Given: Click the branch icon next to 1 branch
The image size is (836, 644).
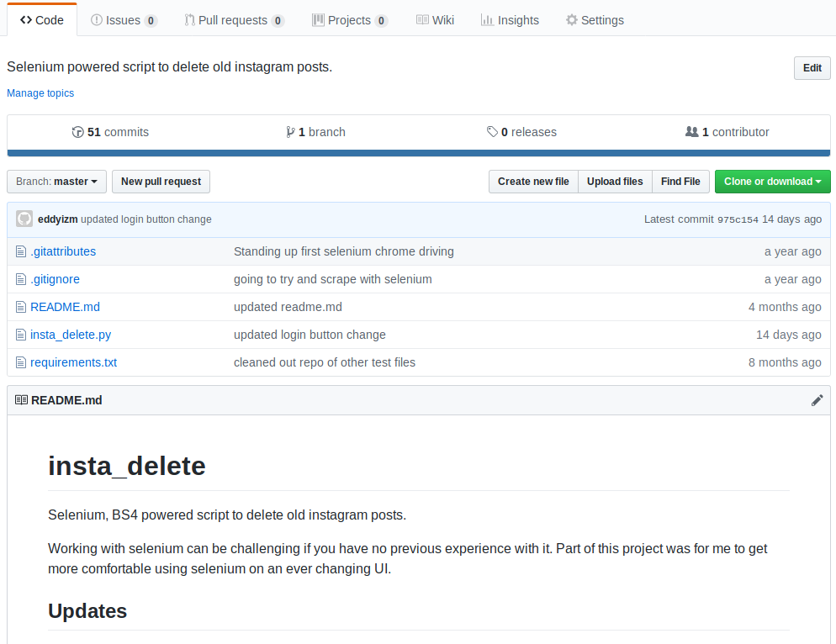Looking at the screenshot, I should [x=290, y=132].
